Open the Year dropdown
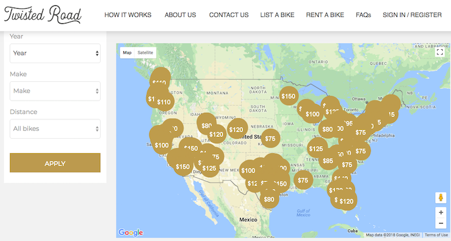451x241 pixels. pyautogui.click(x=55, y=53)
